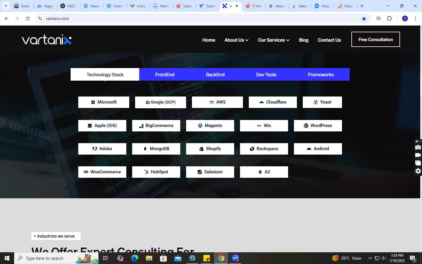Click the Microsoft technology tile
Image resolution: width=422 pixels, height=264 pixels.
click(104, 102)
